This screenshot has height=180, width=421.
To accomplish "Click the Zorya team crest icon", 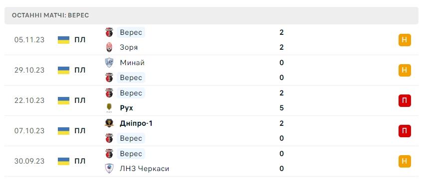I will (109, 47).
